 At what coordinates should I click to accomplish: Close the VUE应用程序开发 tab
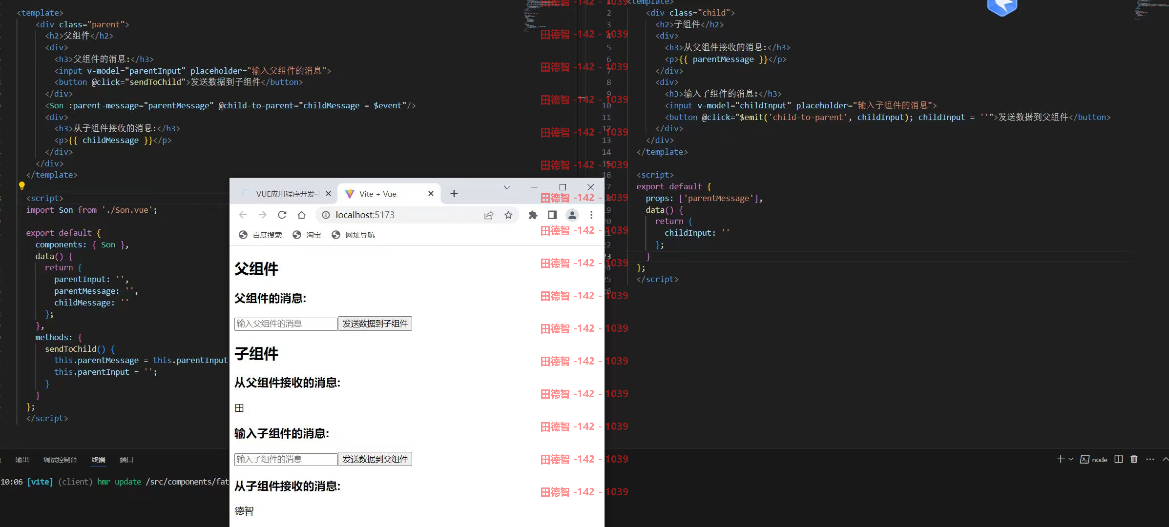coord(328,194)
